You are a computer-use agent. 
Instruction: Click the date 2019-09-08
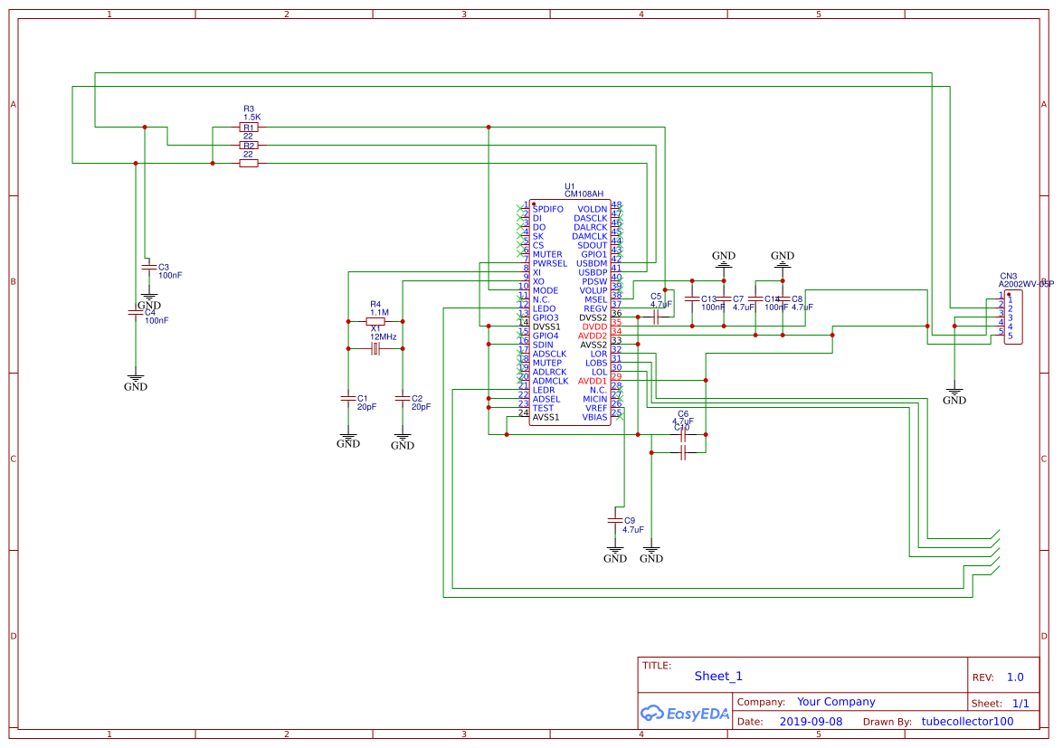pos(811,723)
